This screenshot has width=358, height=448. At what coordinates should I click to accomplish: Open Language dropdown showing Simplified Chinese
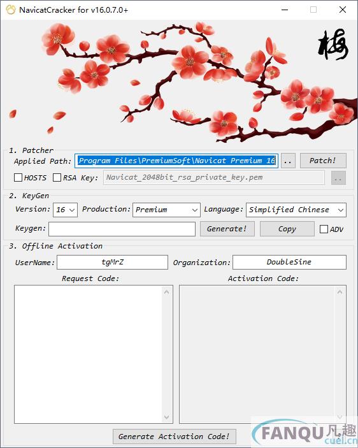coord(296,210)
